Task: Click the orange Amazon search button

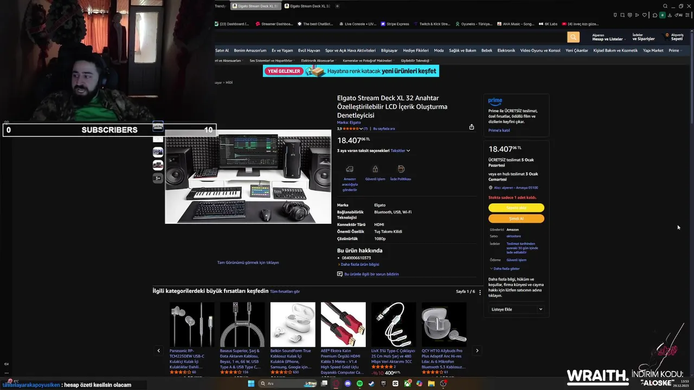Action: (573, 37)
